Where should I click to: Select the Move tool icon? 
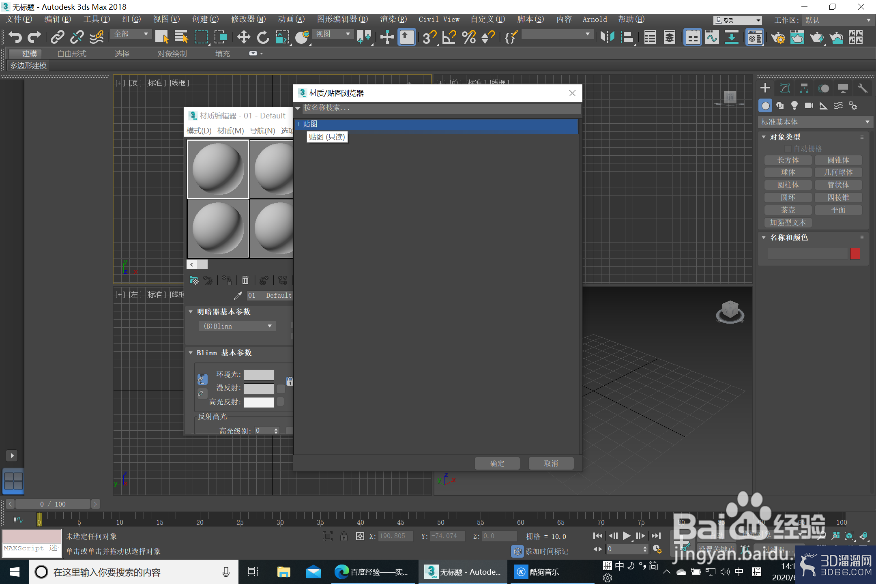(243, 37)
